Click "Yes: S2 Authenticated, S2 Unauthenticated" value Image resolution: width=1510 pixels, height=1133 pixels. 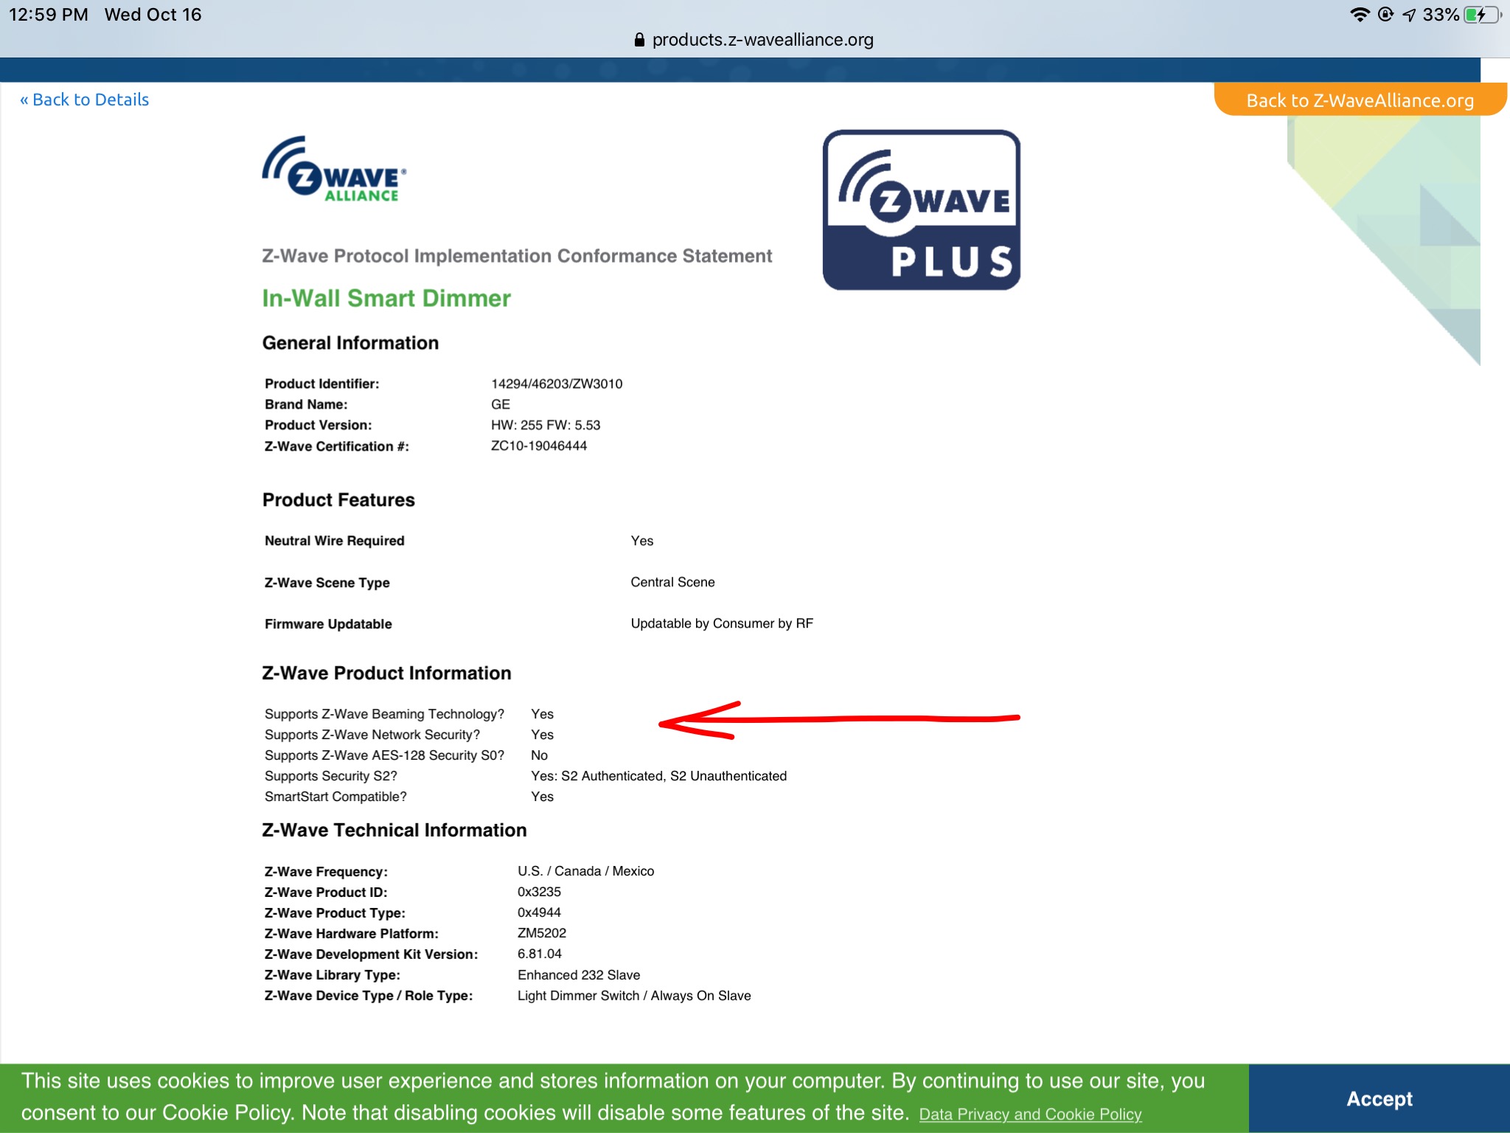point(659,776)
